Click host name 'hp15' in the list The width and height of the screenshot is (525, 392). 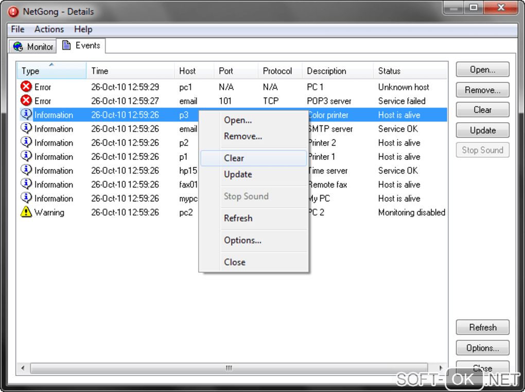[x=188, y=171]
